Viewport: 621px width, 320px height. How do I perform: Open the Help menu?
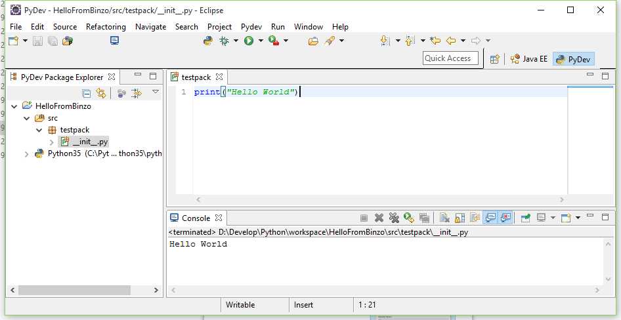coord(340,26)
